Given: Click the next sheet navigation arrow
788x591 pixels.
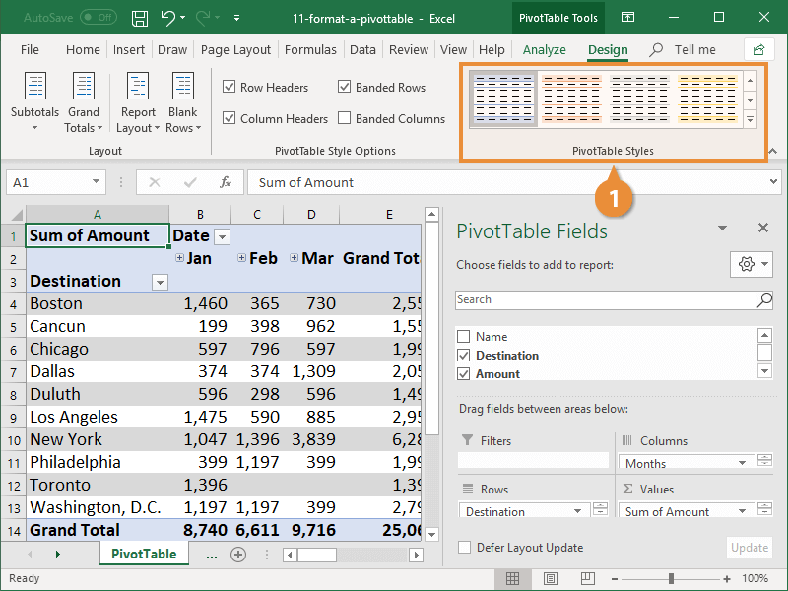Looking at the screenshot, I should (x=58, y=554).
